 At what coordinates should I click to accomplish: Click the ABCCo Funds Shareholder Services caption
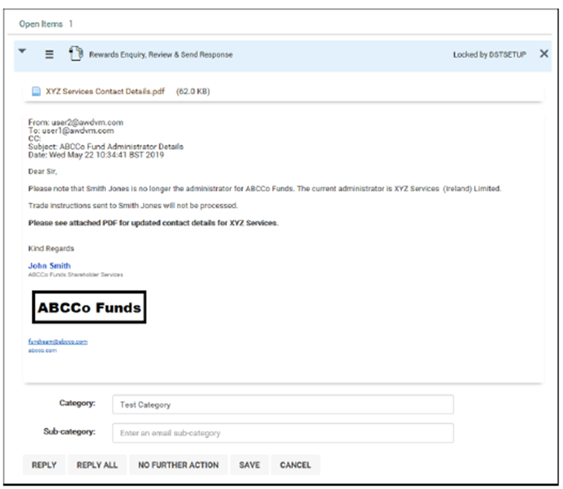tap(76, 275)
